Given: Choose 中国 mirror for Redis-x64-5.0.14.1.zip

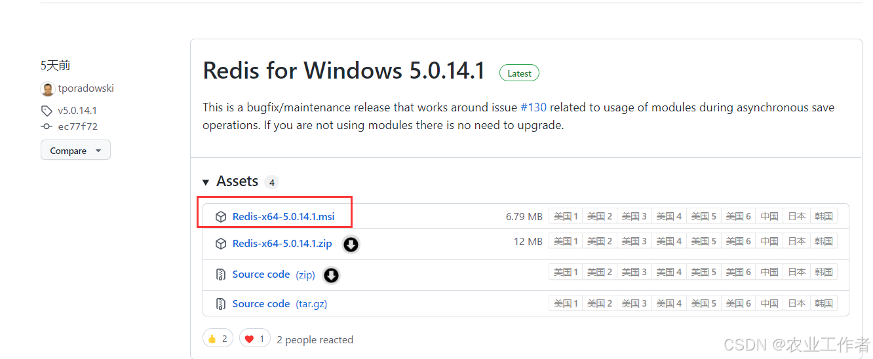Looking at the screenshot, I should [769, 241].
